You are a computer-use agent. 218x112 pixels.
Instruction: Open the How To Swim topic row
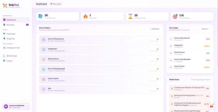coord(100,79)
